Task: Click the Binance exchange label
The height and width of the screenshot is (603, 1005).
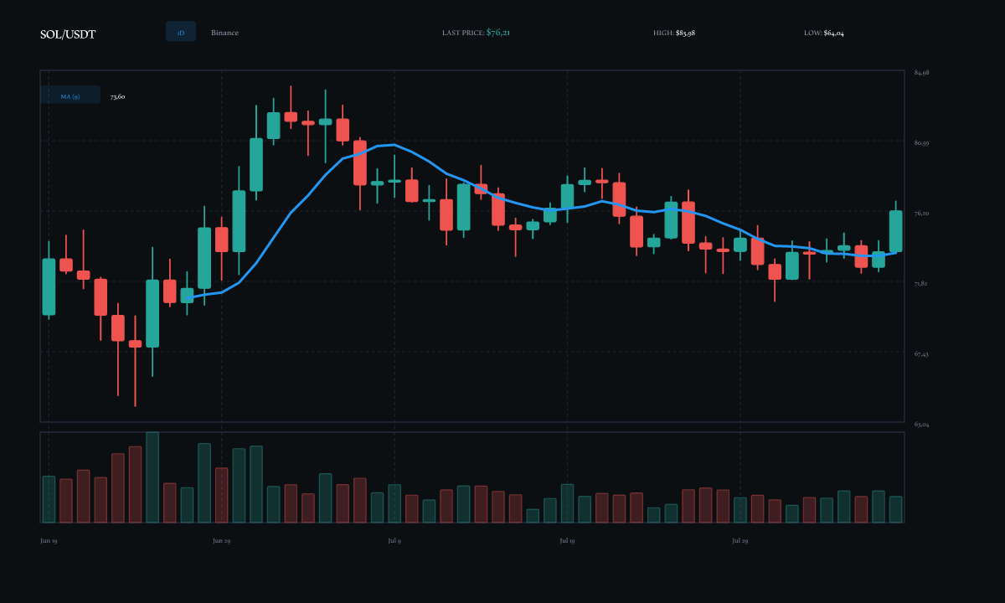Action: coord(224,33)
